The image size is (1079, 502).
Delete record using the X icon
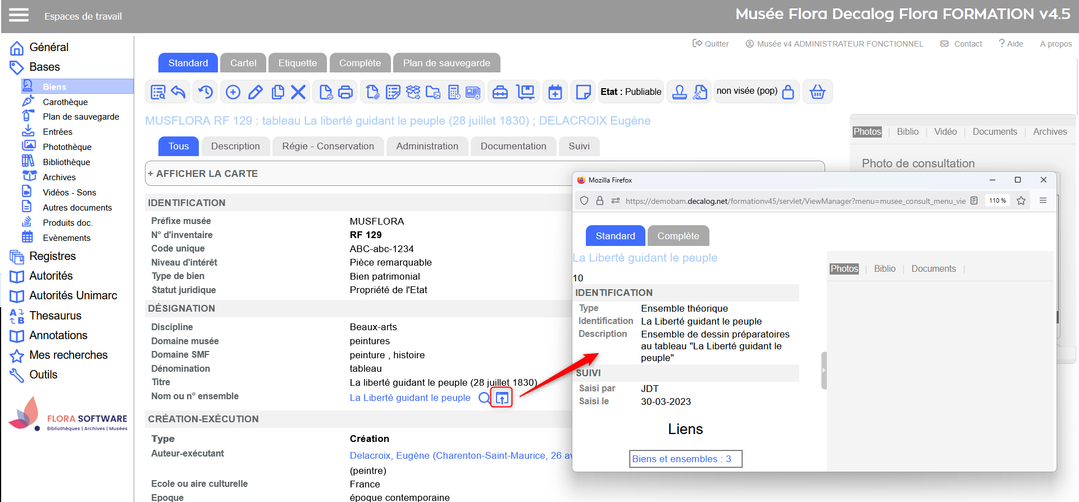298,92
